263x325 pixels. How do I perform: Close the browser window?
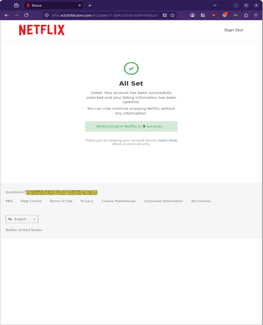[256, 5]
